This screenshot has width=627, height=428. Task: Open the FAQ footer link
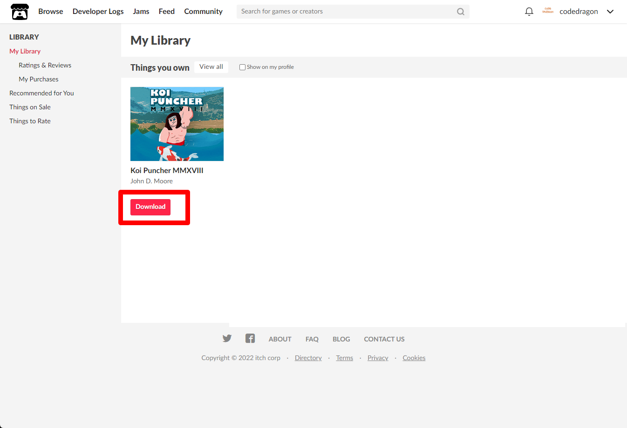point(312,339)
